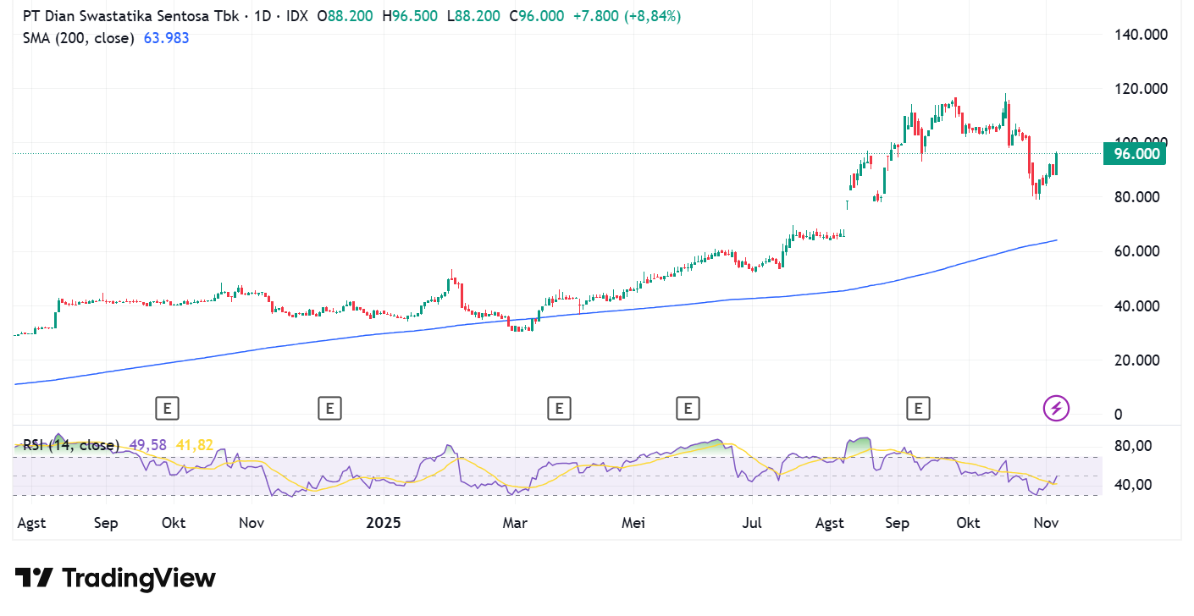Click the Jul label on the time axis
This screenshot has height=616, width=1194.
pyautogui.click(x=751, y=523)
